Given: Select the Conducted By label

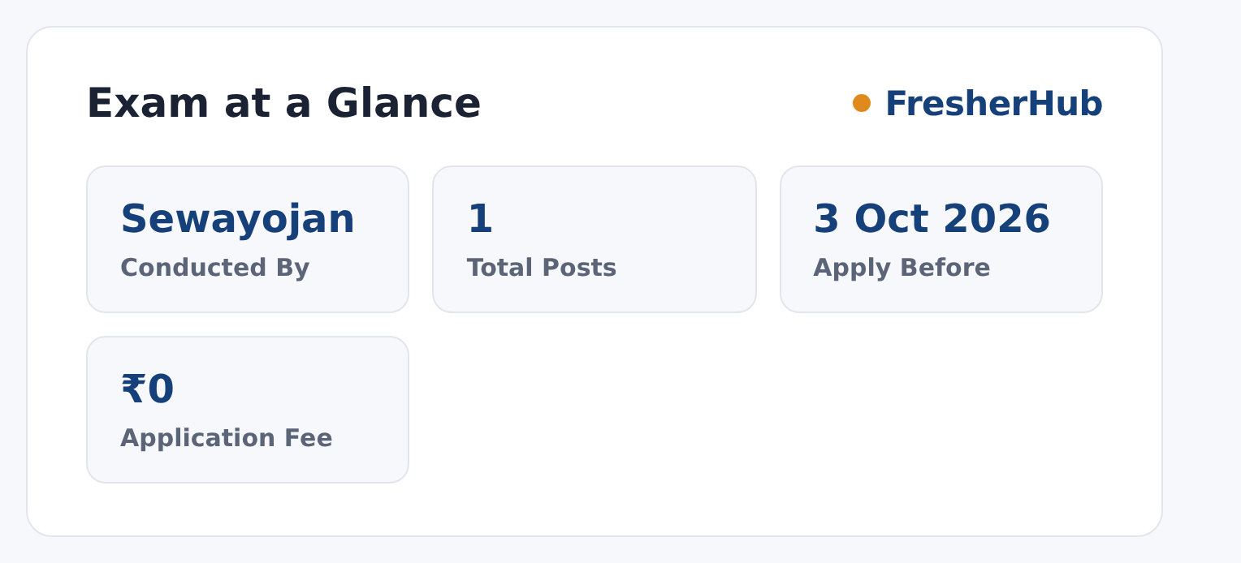Looking at the screenshot, I should (x=214, y=268).
